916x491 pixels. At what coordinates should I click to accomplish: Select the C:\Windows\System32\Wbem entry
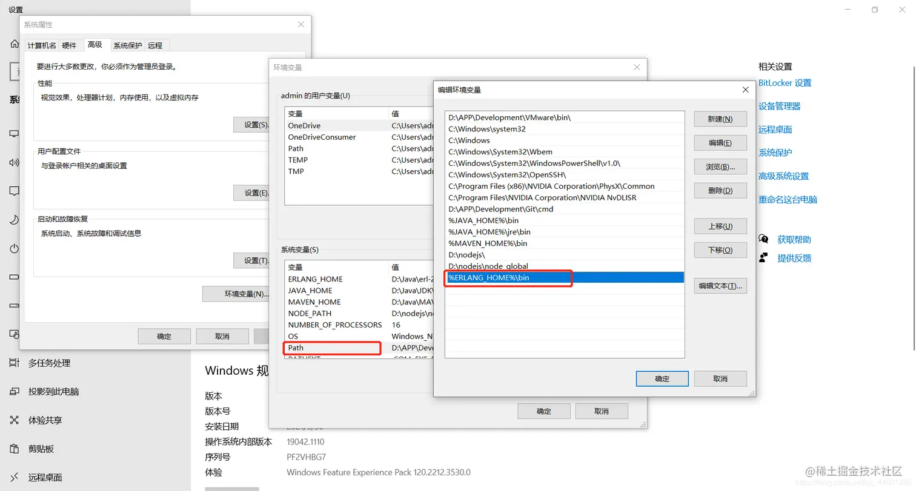pos(565,152)
